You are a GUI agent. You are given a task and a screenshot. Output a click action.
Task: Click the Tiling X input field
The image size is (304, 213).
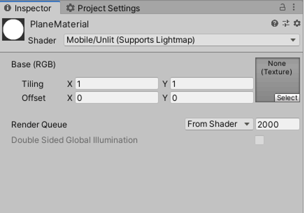pos(117,84)
